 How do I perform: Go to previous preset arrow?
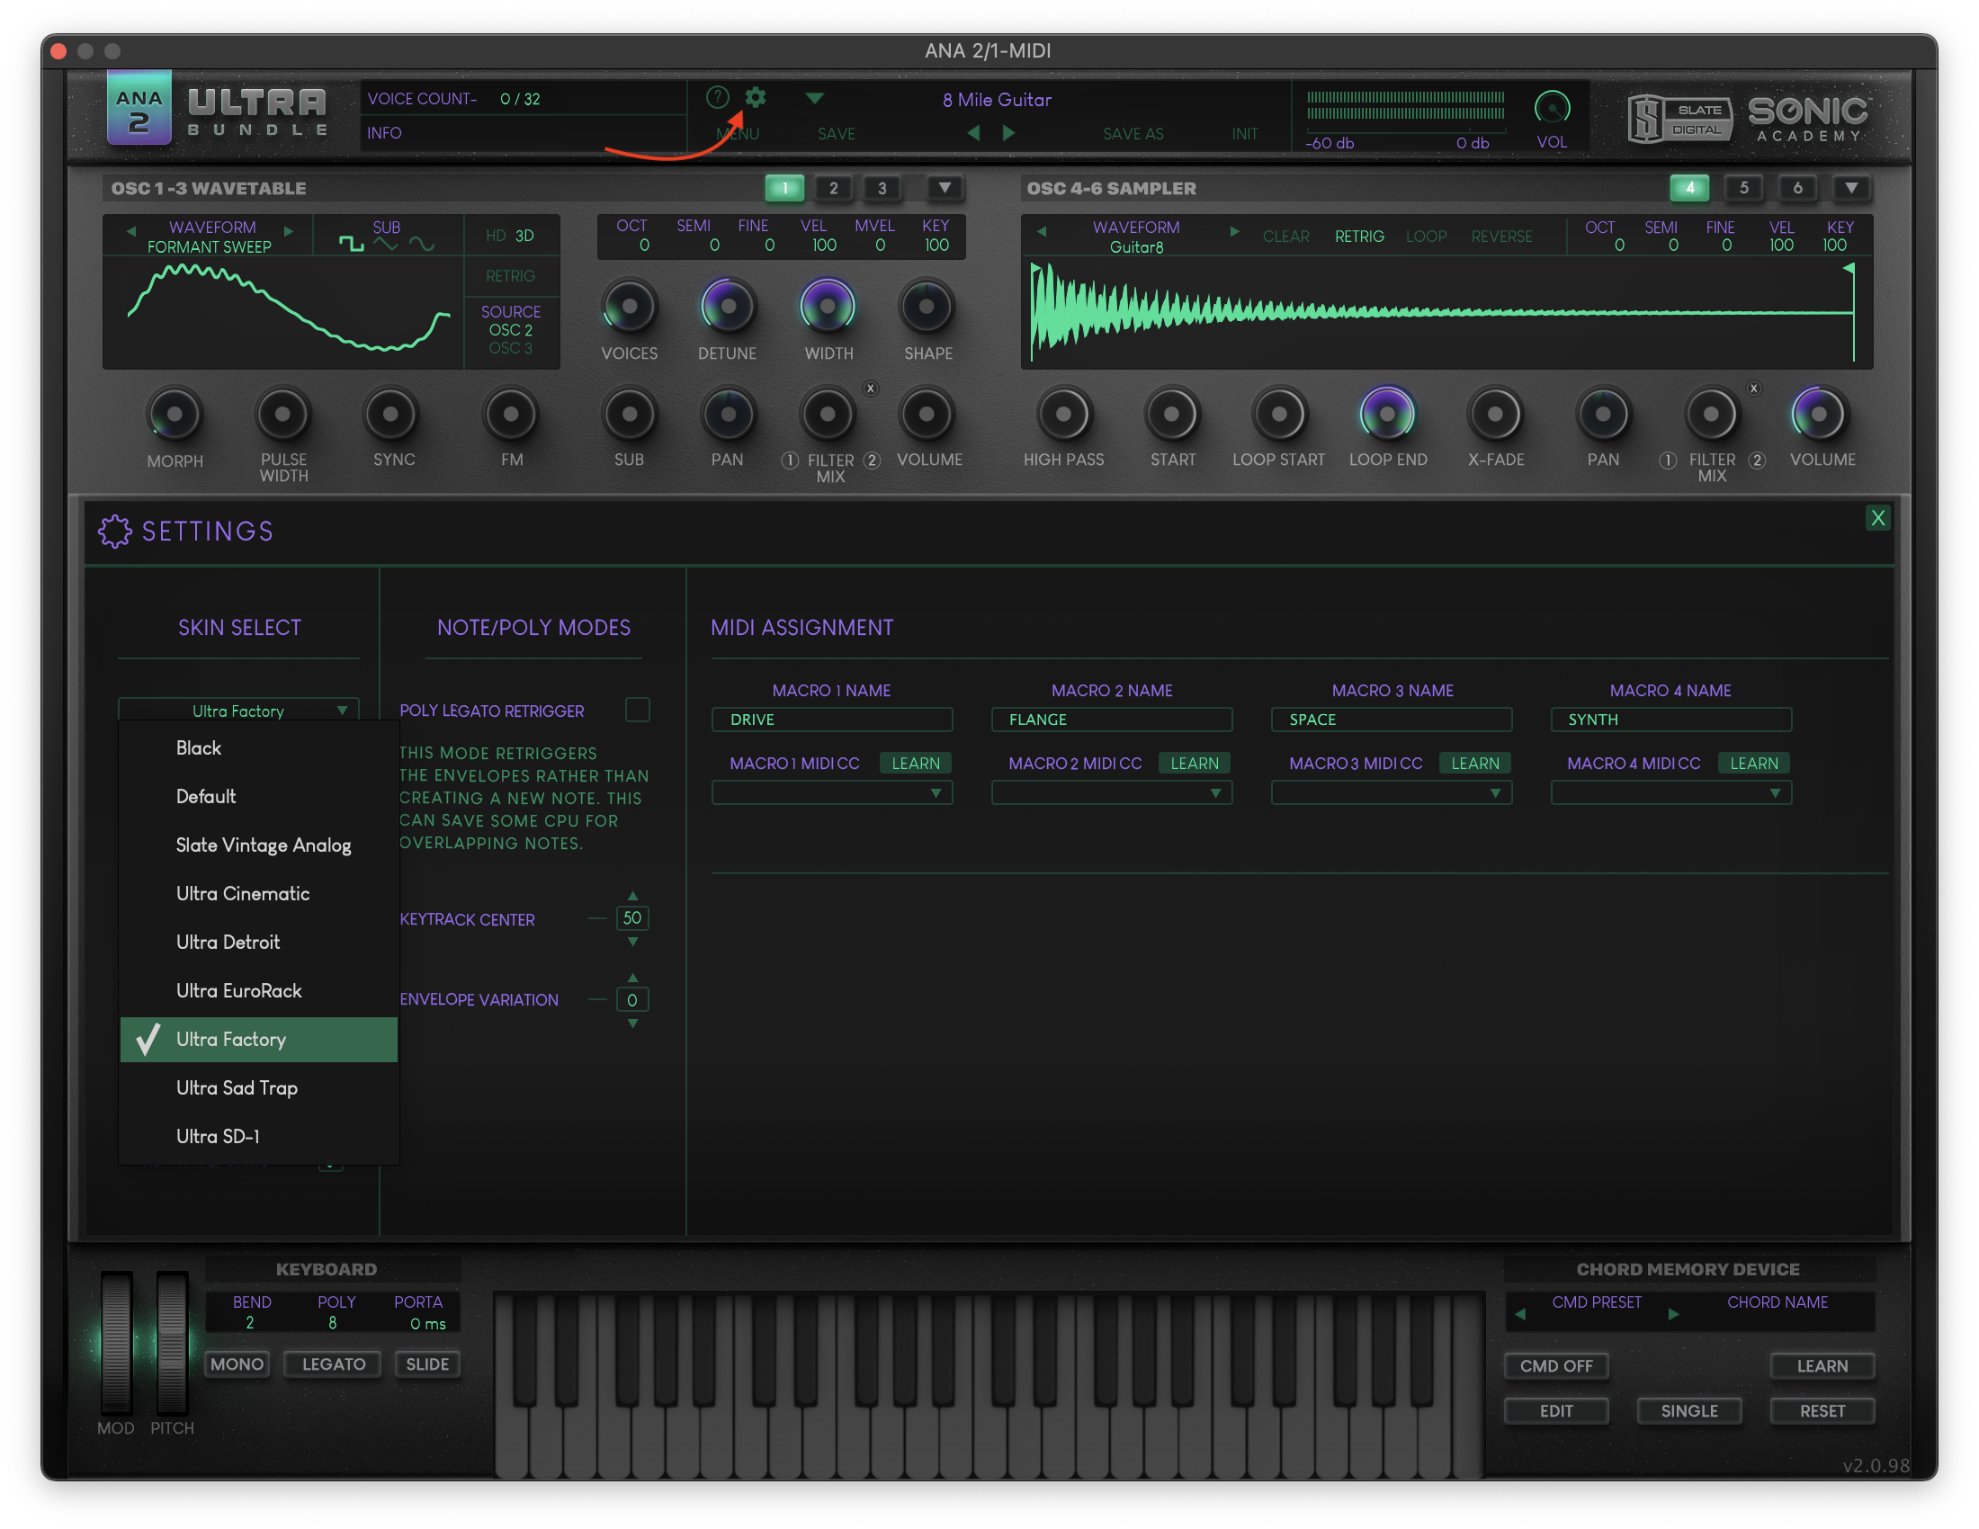(x=974, y=133)
